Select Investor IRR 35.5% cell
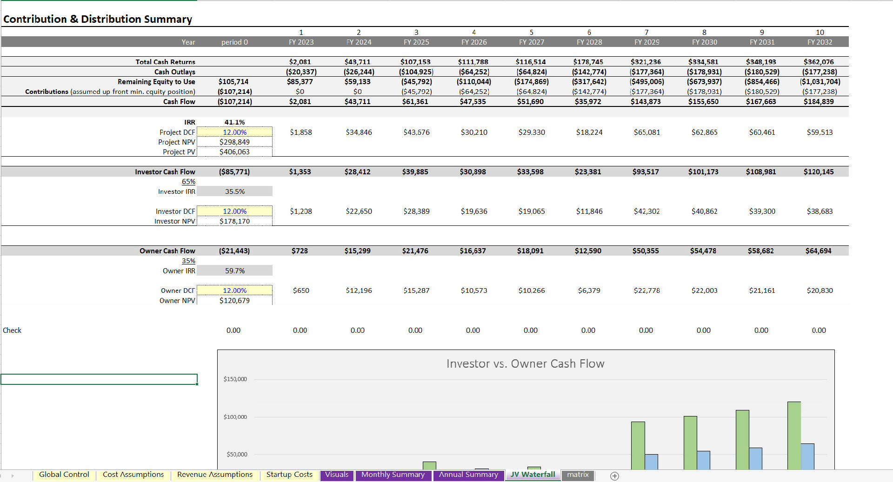Image resolution: width=893 pixels, height=482 pixels. 234,191
